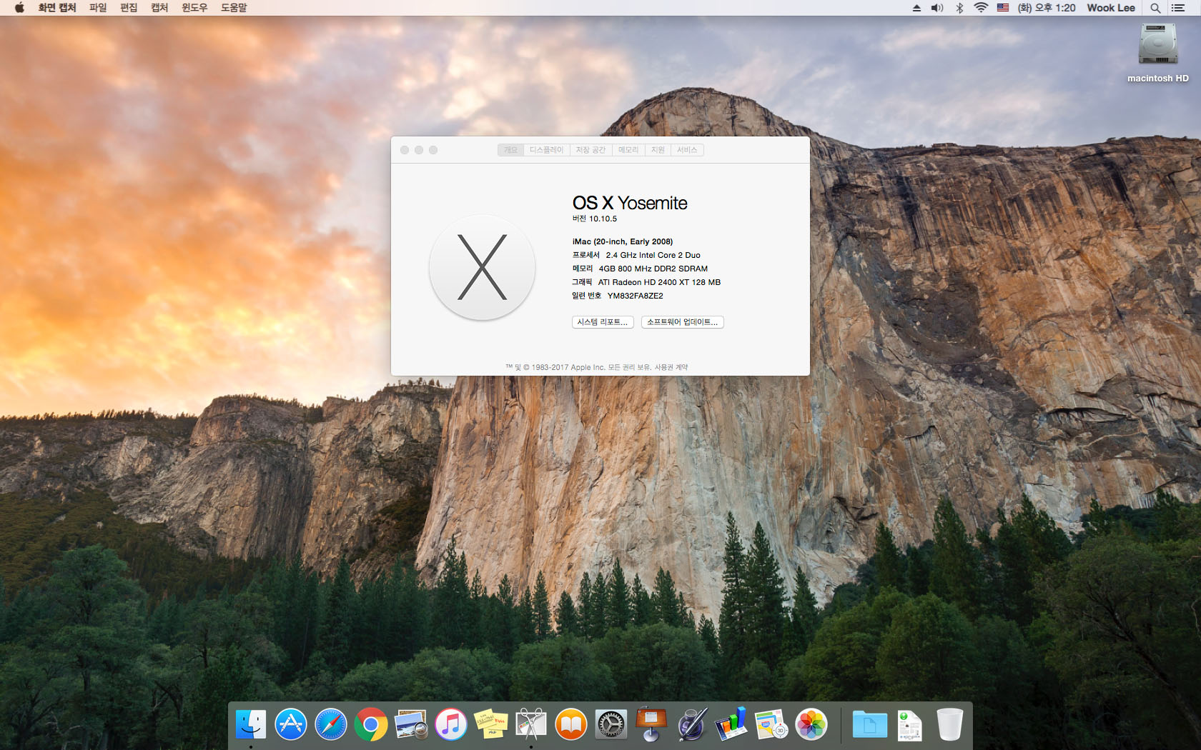Open Keynote from the dock
This screenshot has width=1201, height=750.
tap(651, 725)
